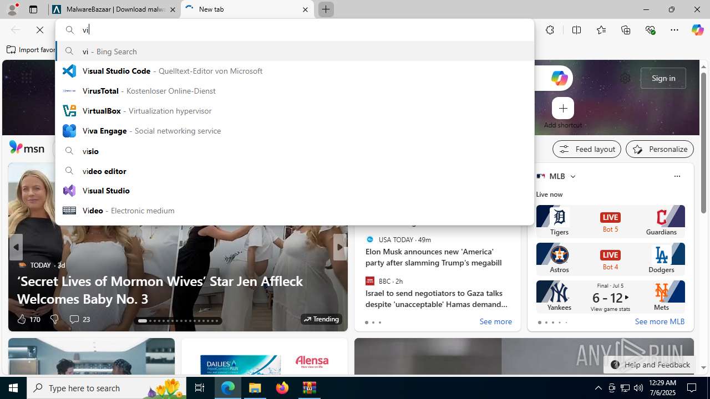Dislike the Mormon Wives story
Image resolution: width=710 pixels, height=399 pixels.
[x=54, y=319]
